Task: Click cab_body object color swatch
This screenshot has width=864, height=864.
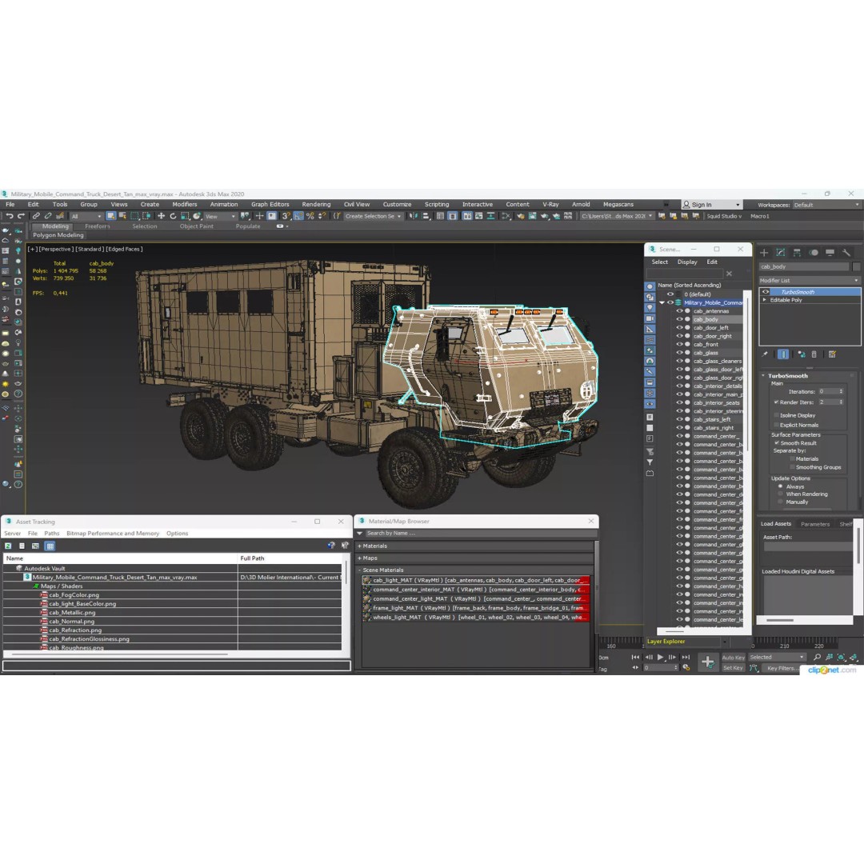Action: [x=856, y=266]
